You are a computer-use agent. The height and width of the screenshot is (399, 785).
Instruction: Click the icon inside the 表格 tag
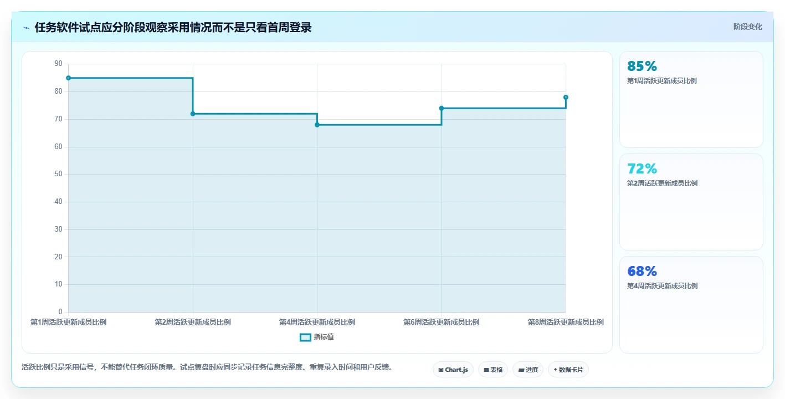pos(486,370)
